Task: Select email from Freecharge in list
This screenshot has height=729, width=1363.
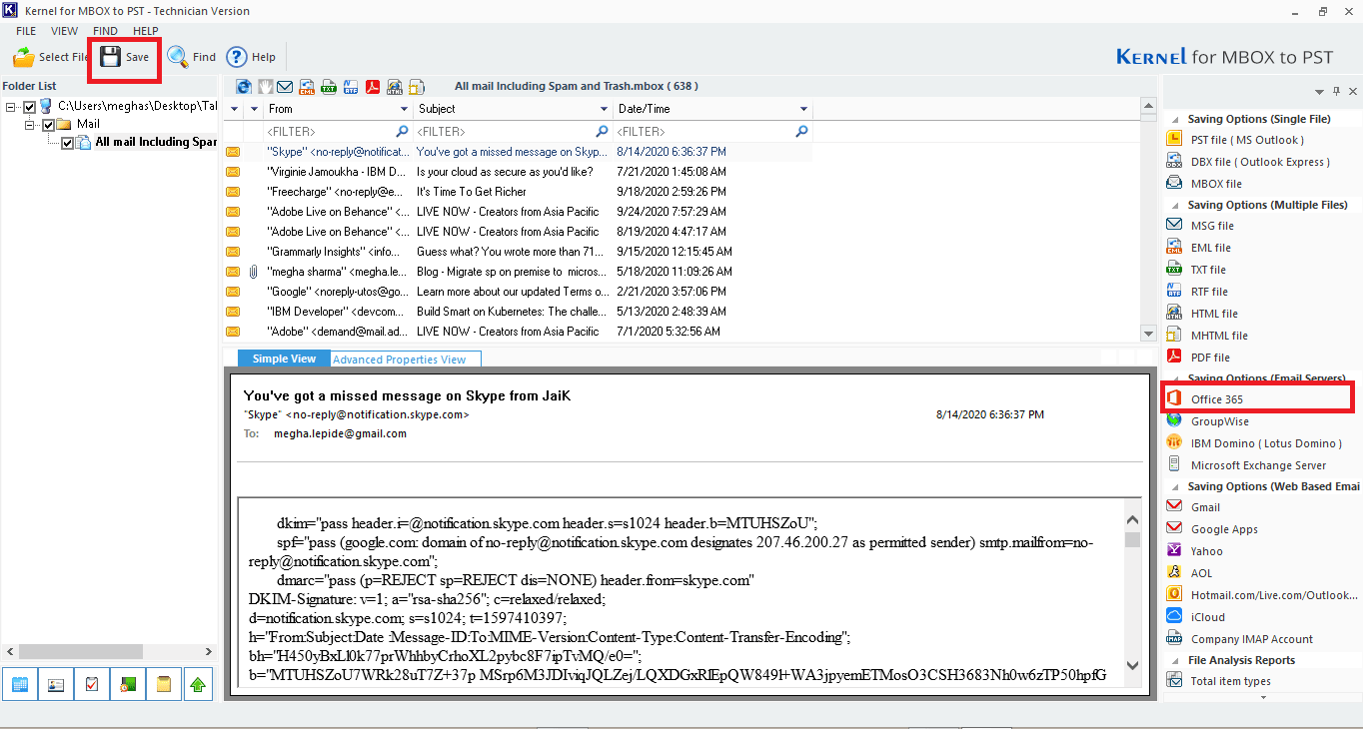Action: (518, 192)
